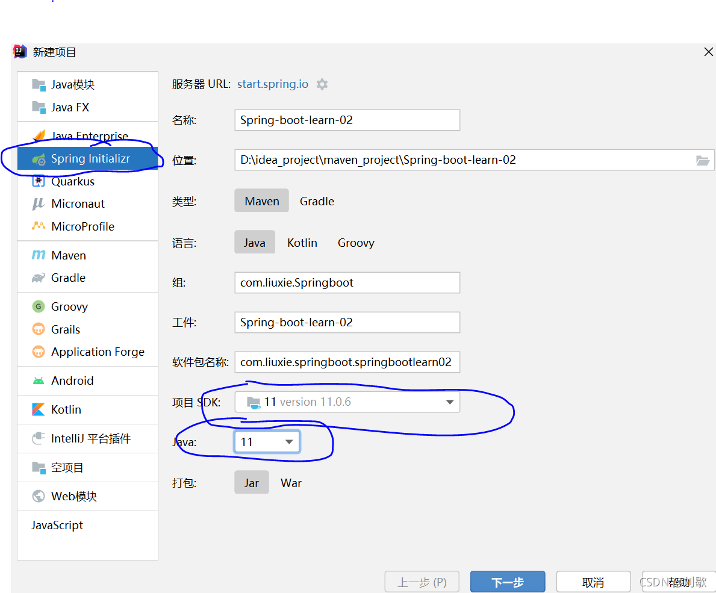Click the green Groovy G icon
The width and height of the screenshot is (716, 593).
click(x=39, y=306)
